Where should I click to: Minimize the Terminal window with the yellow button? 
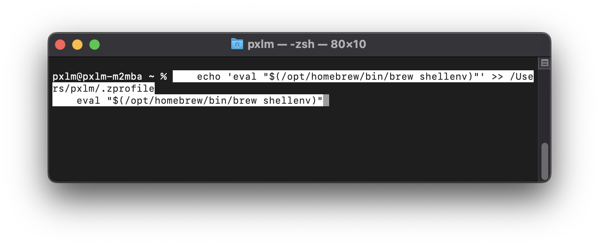click(77, 45)
